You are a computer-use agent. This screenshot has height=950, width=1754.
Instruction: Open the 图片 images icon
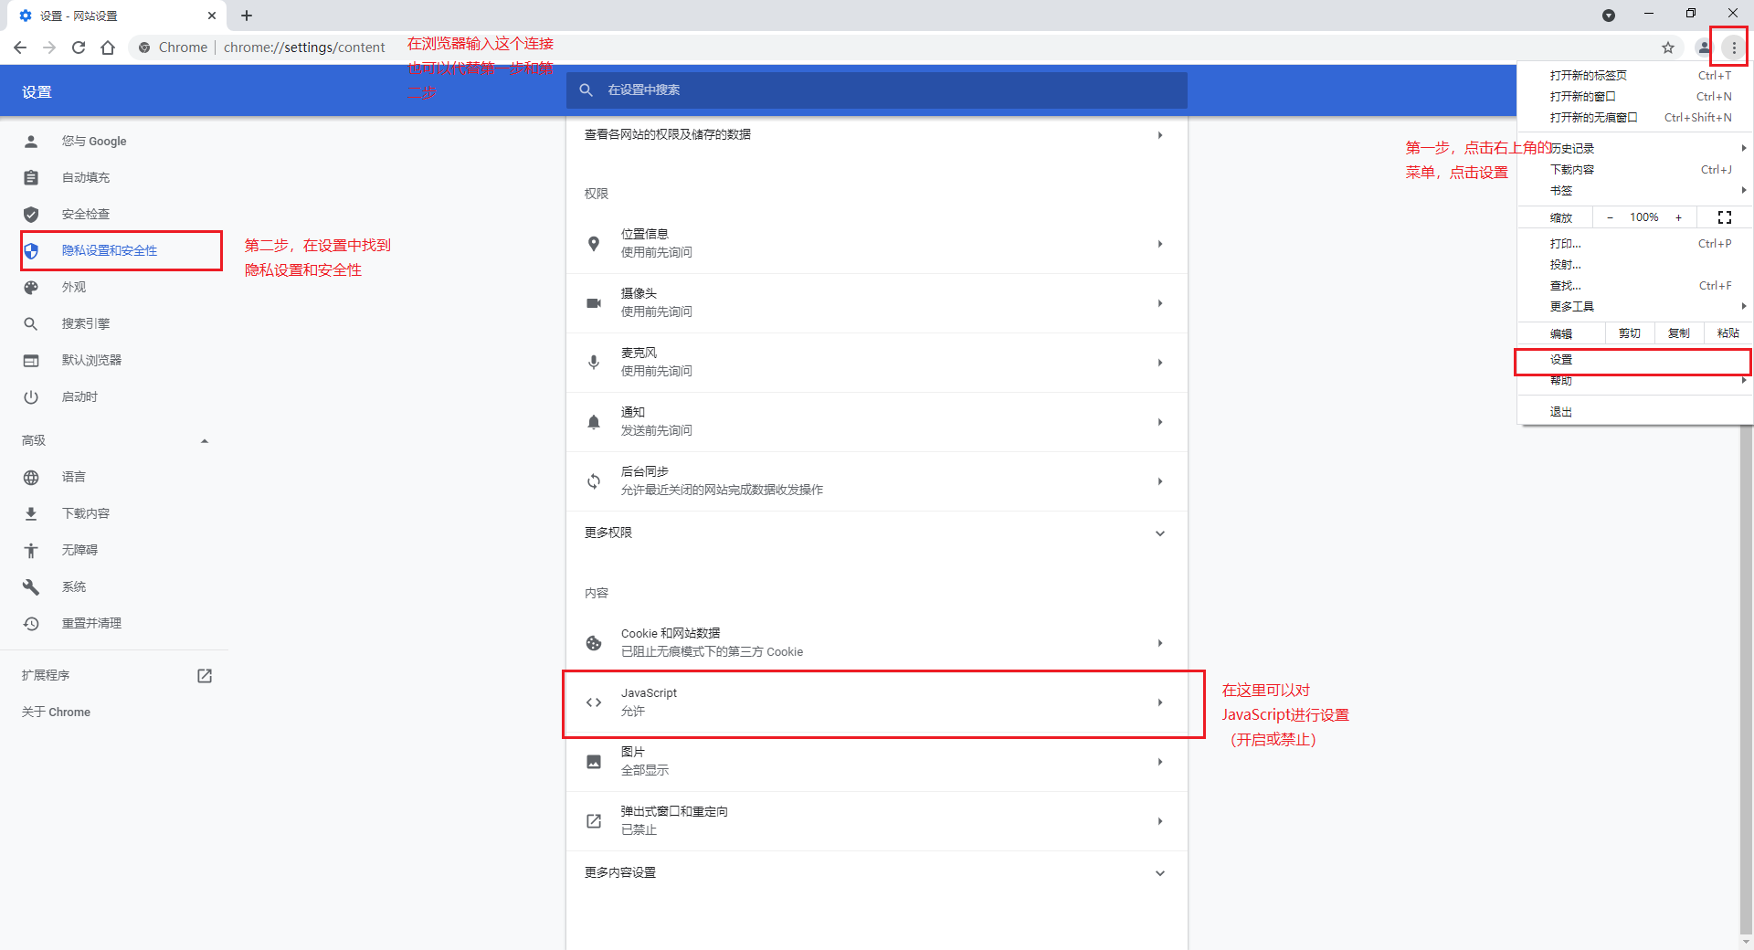click(594, 760)
